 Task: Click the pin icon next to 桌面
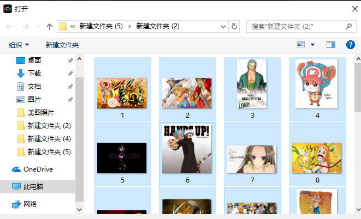[x=70, y=60]
